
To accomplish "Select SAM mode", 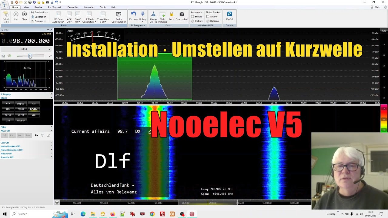I will [x=8, y=109].
